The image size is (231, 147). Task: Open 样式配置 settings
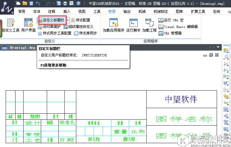(x=80, y=20)
